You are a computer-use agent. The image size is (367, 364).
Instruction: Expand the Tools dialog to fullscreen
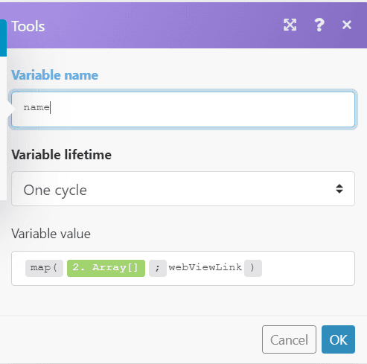(x=290, y=25)
